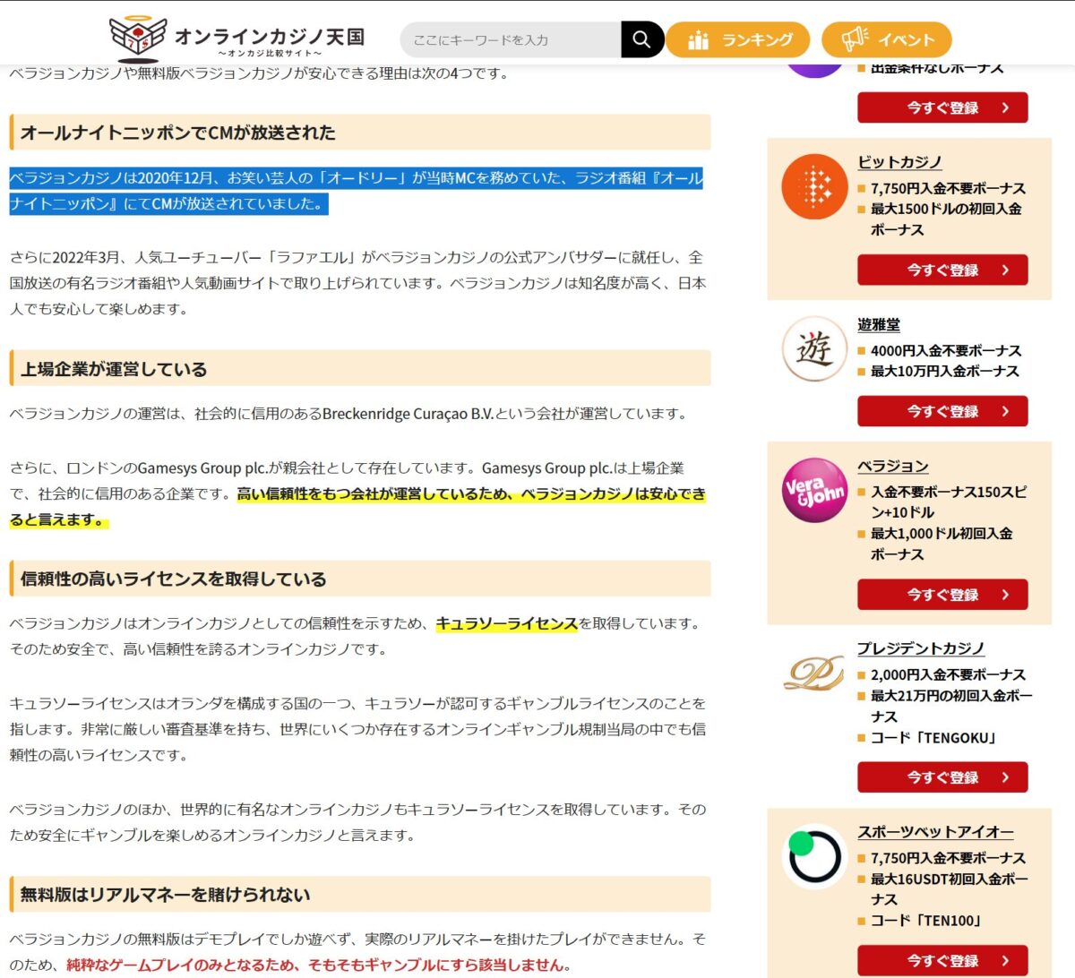Click the オンラインカジノ天国 site logo

[x=236, y=38]
